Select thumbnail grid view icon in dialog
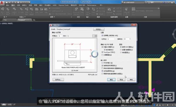The height and width of the screenshot is (107, 176). (96, 36)
